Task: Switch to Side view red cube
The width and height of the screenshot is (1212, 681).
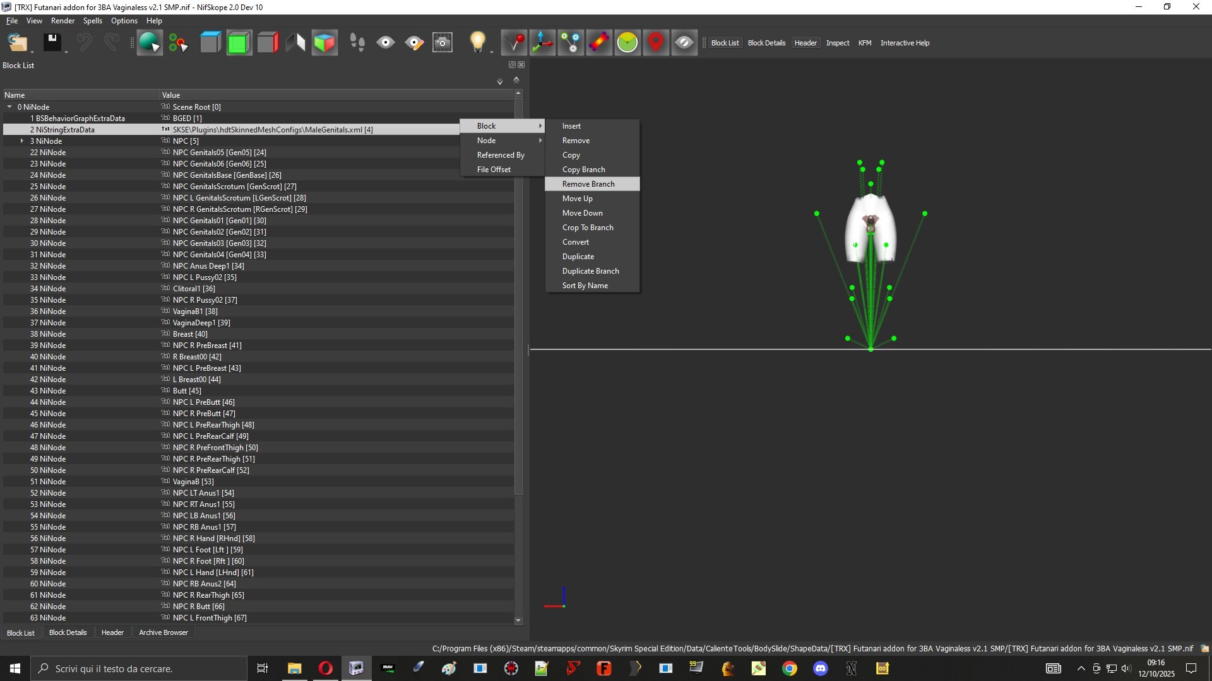Action: tap(267, 43)
